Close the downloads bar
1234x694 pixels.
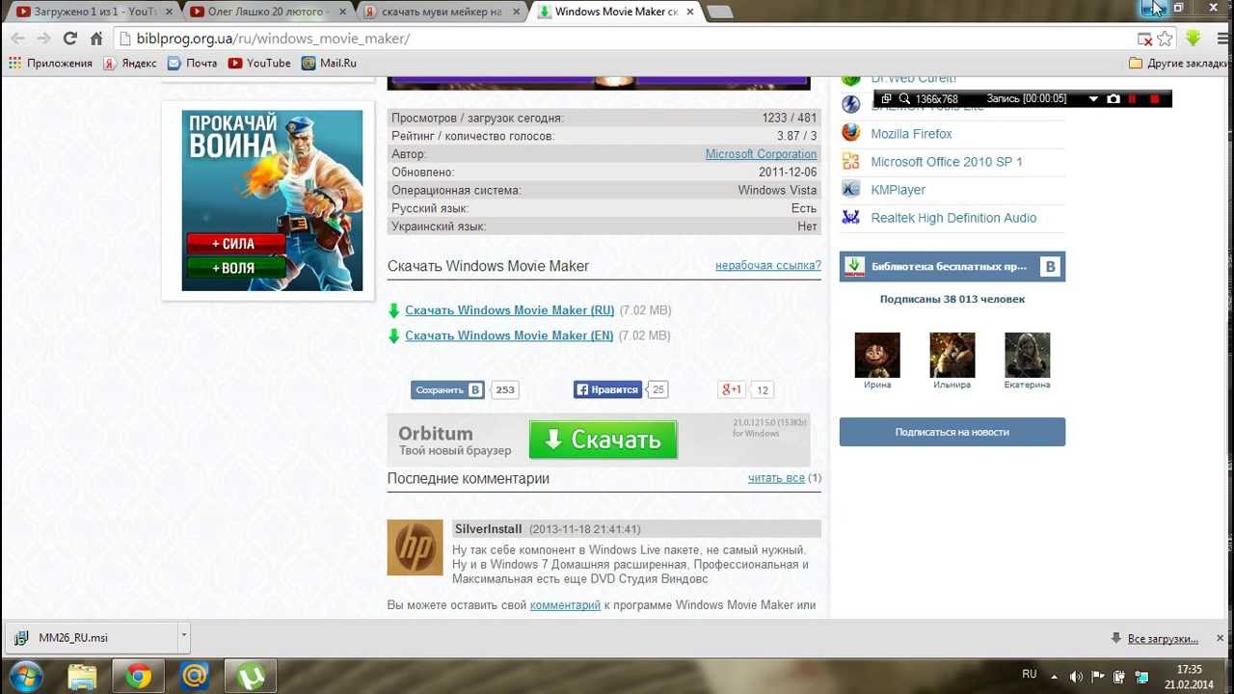(1220, 638)
